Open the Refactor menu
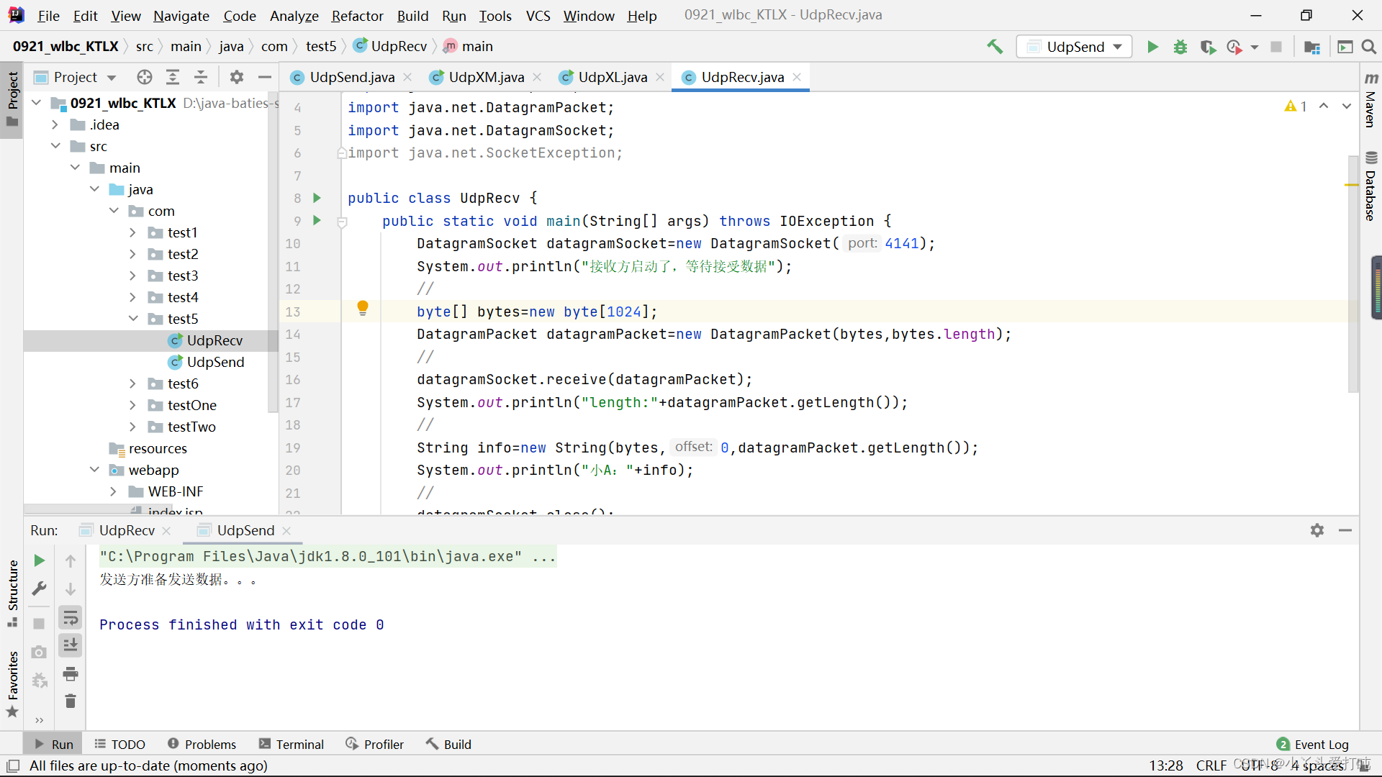This screenshot has width=1382, height=777. pyautogui.click(x=357, y=15)
